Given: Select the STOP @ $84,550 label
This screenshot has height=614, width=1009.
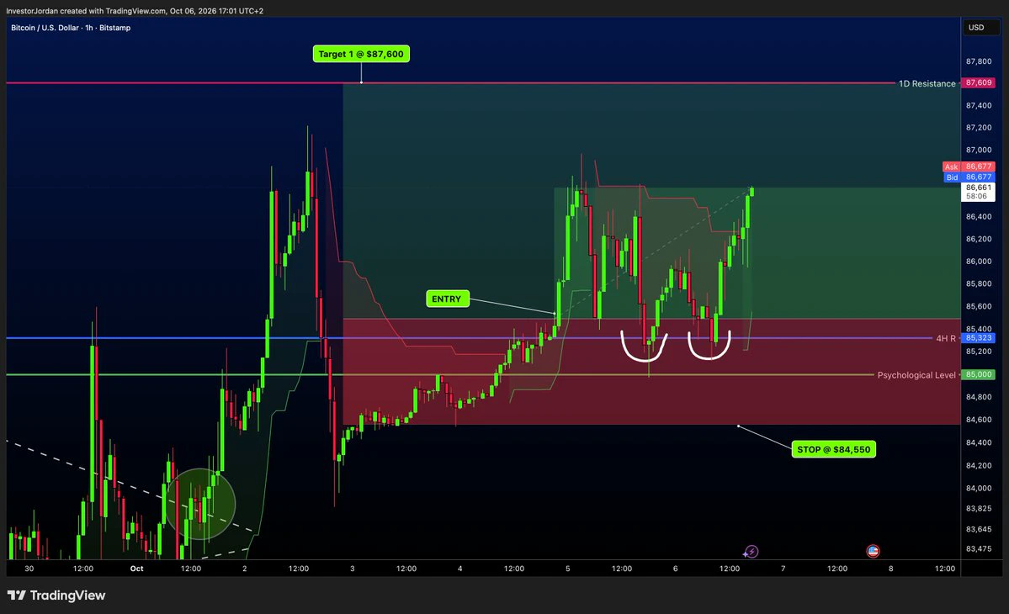Looking at the screenshot, I should (x=833, y=449).
